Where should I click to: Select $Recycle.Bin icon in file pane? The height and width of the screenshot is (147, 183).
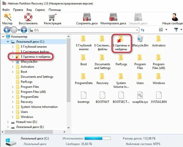pos(140,41)
